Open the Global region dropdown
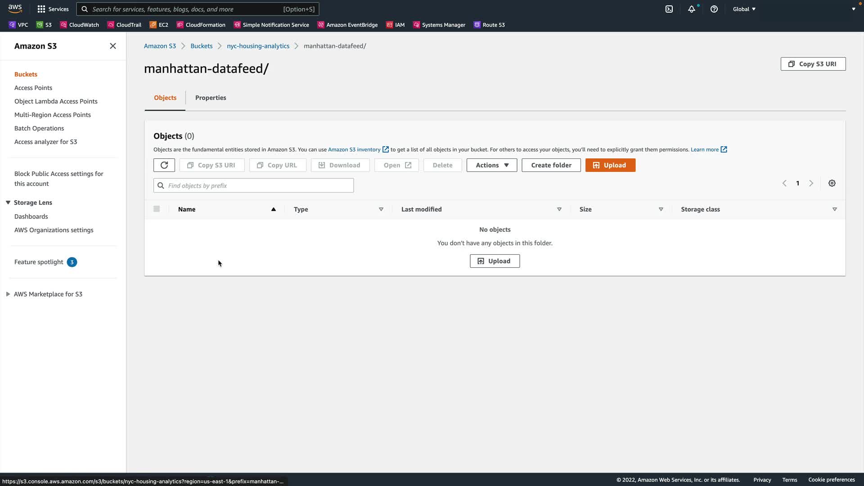 744,9
